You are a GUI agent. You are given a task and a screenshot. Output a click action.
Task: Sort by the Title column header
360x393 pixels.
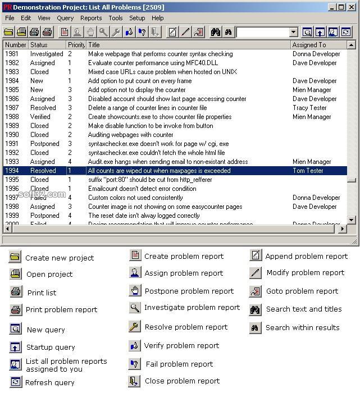click(x=188, y=45)
